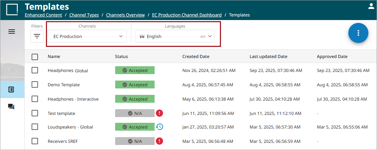Toggle the select-all checkbox in header
This screenshot has width=377, height=150.
point(35,57)
